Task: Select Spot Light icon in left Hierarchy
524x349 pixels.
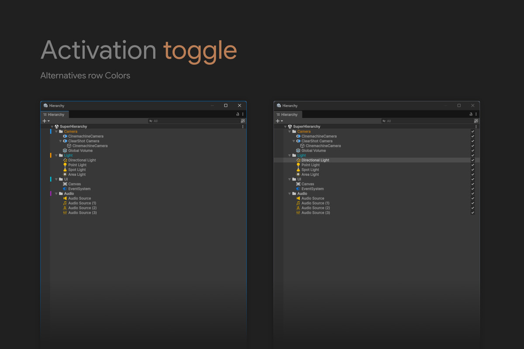Action: tap(65, 170)
